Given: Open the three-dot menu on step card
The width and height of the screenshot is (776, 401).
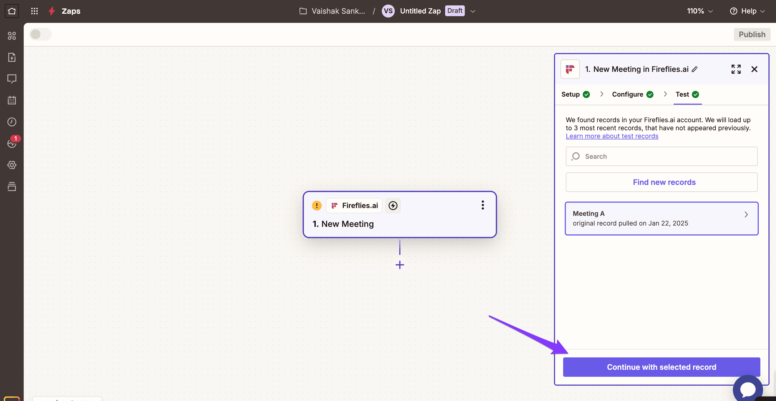Looking at the screenshot, I should click(x=483, y=205).
